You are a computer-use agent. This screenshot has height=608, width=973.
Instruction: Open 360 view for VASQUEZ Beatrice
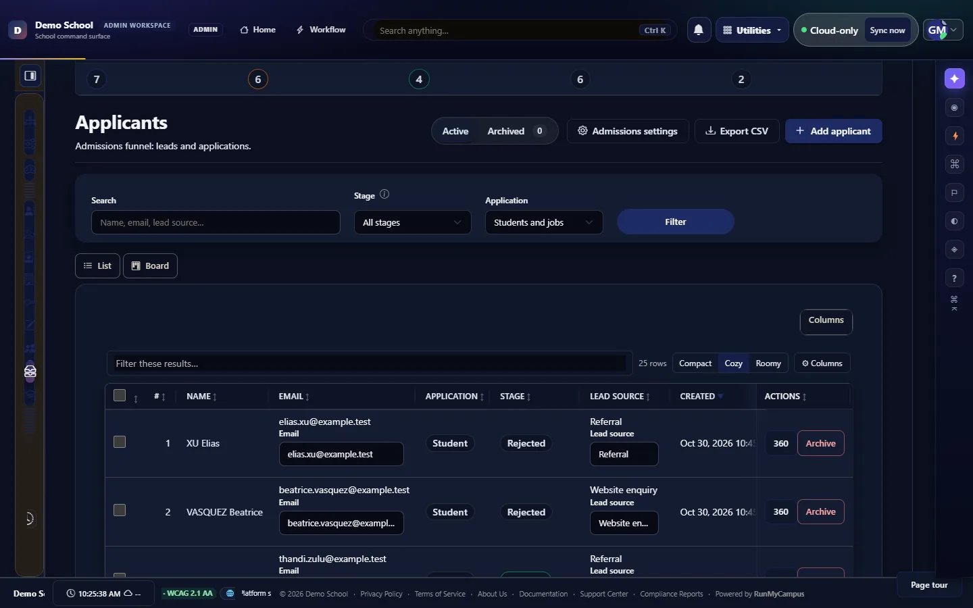pyautogui.click(x=781, y=511)
